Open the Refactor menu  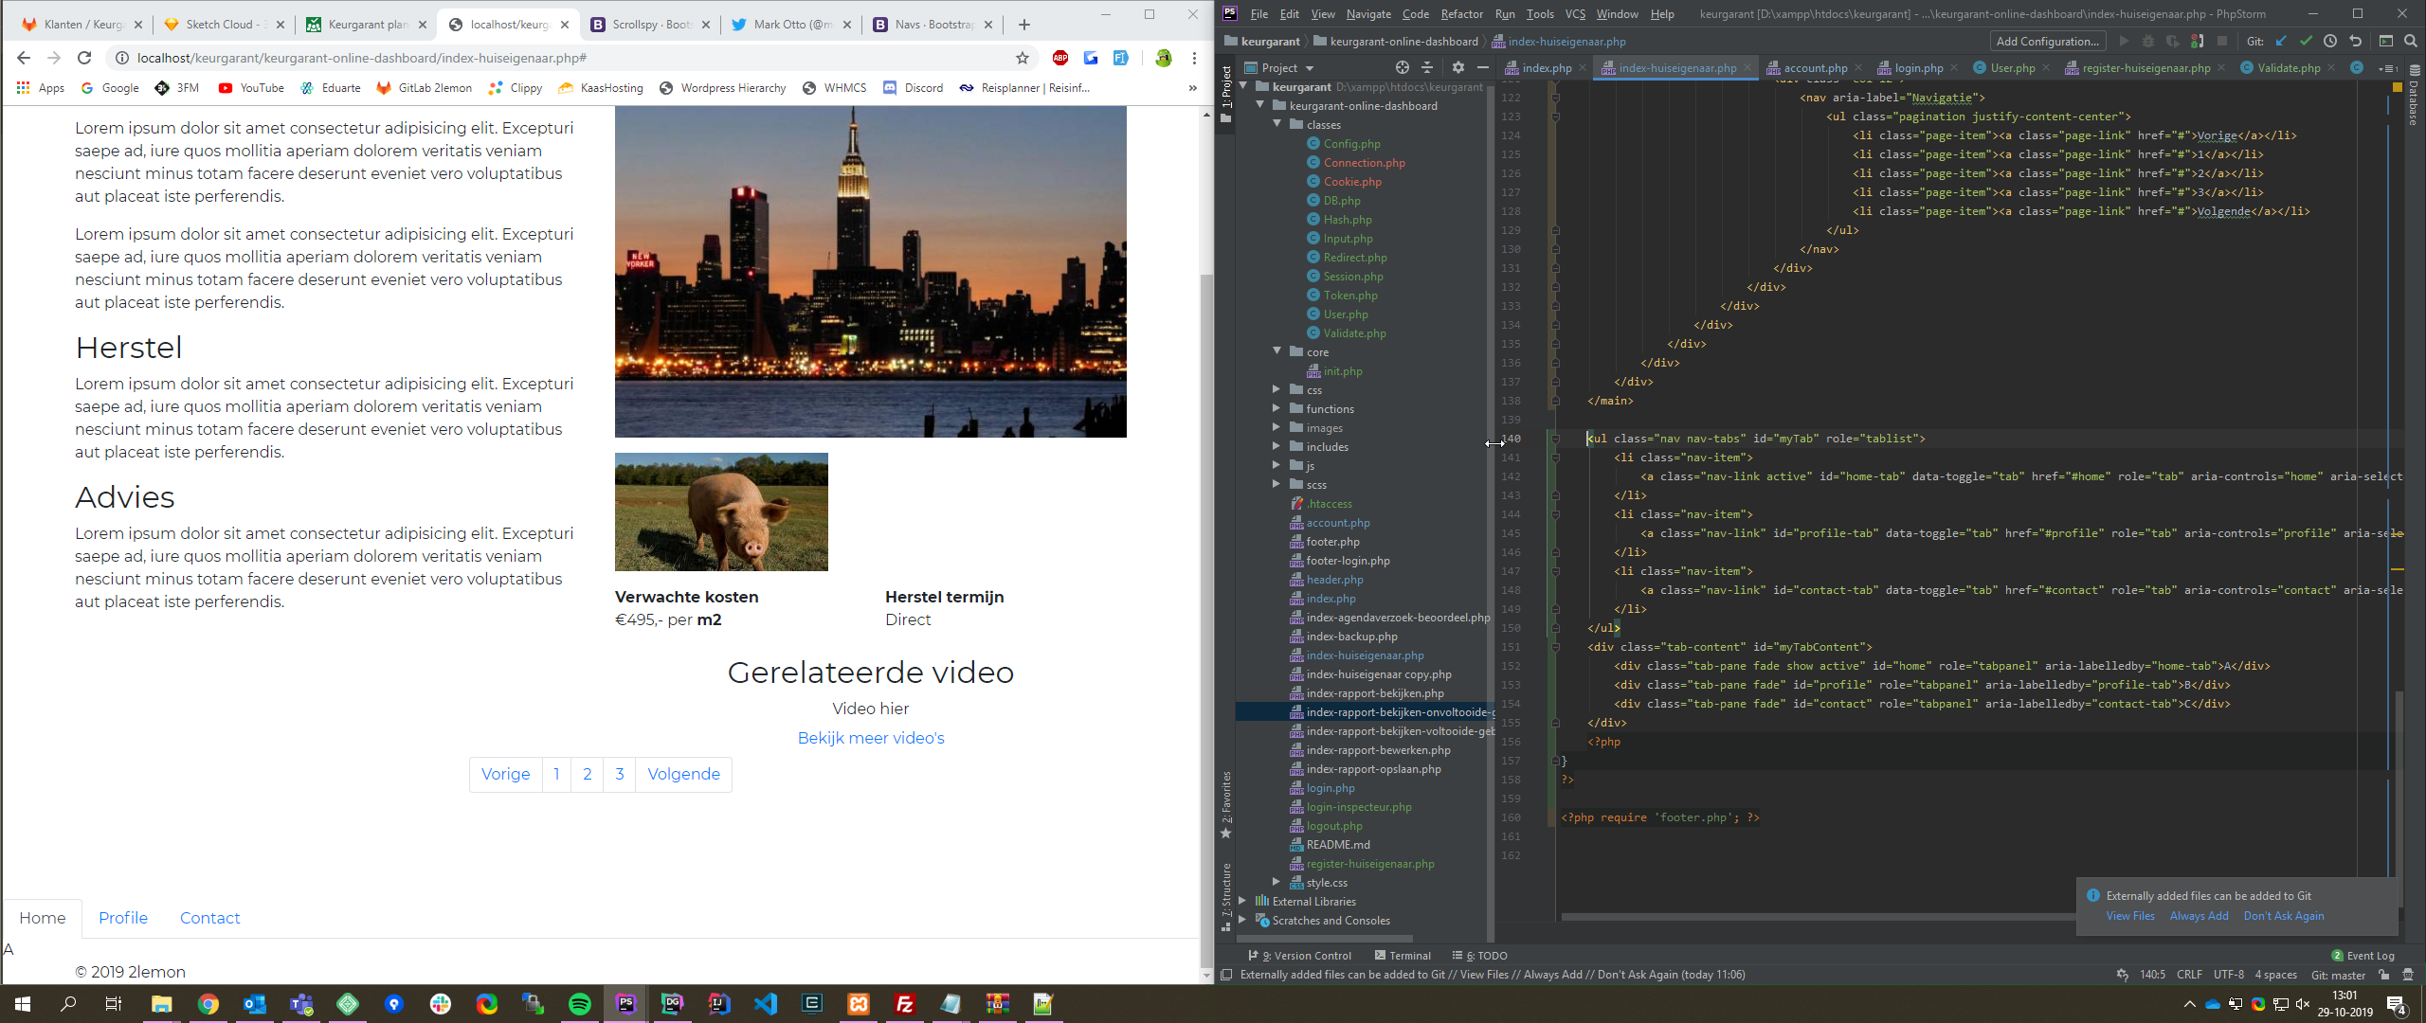[1461, 14]
